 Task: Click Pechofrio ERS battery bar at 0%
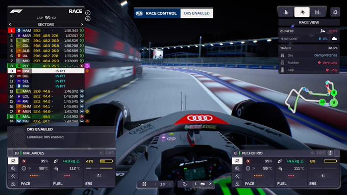tap(330, 161)
